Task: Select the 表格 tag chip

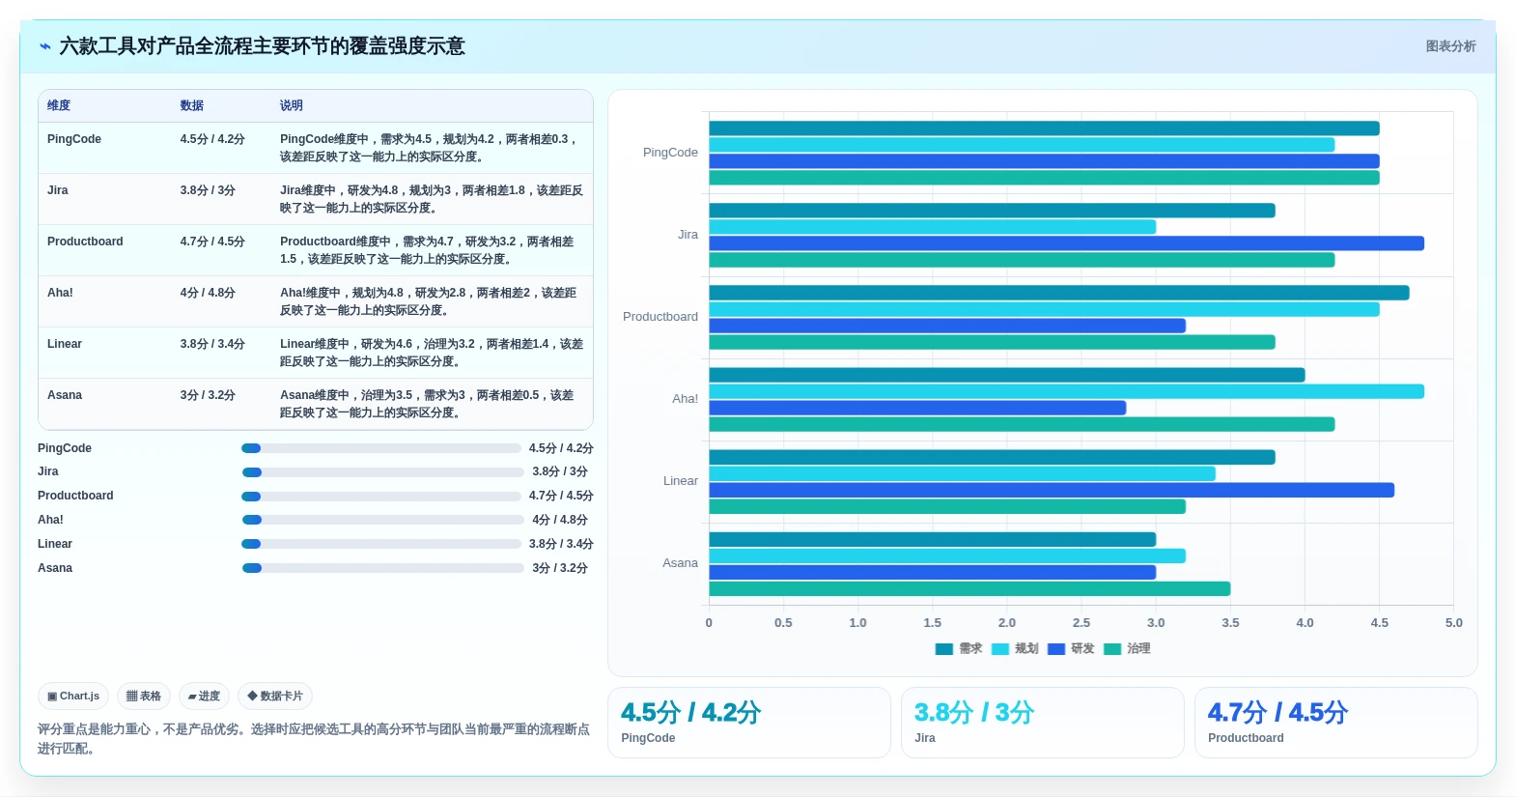Action: (144, 696)
